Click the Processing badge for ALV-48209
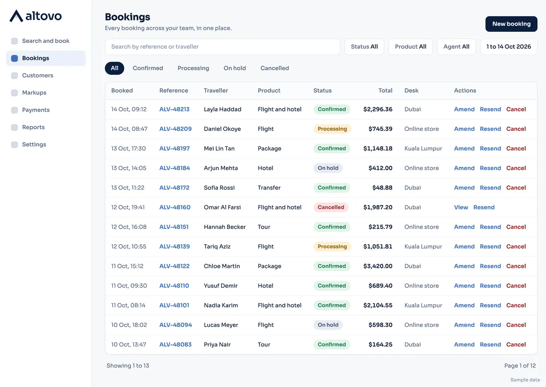The image size is (546, 387). (x=332, y=129)
